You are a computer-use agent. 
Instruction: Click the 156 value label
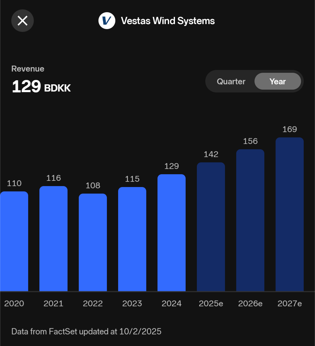tap(250, 141)
